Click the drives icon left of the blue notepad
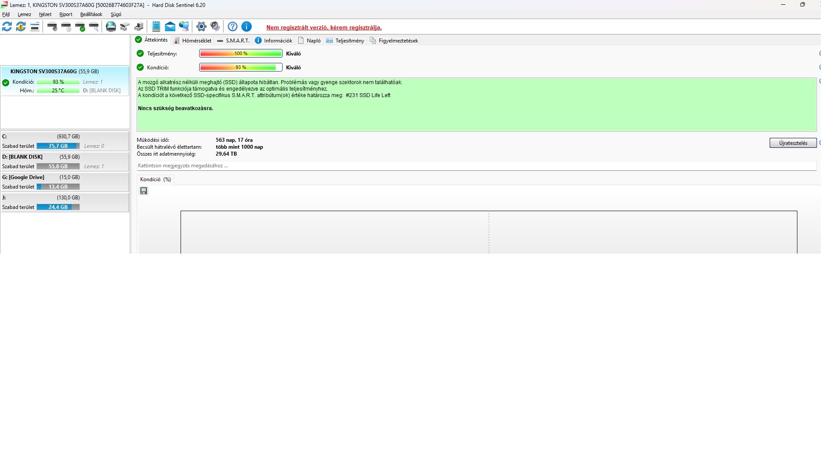This screenshot has height=466, width=829. tap(139, 27)
